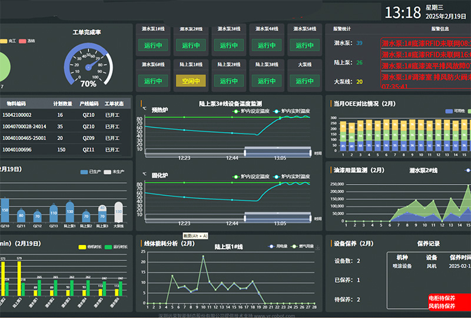This screenshot has height=318, width=471.
Task: Click the 电柜待保养 red notice
Action: click(442, 298)
